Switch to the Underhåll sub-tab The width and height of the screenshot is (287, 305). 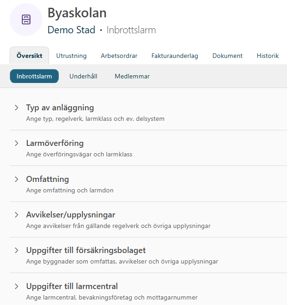(x=83, y=76)
